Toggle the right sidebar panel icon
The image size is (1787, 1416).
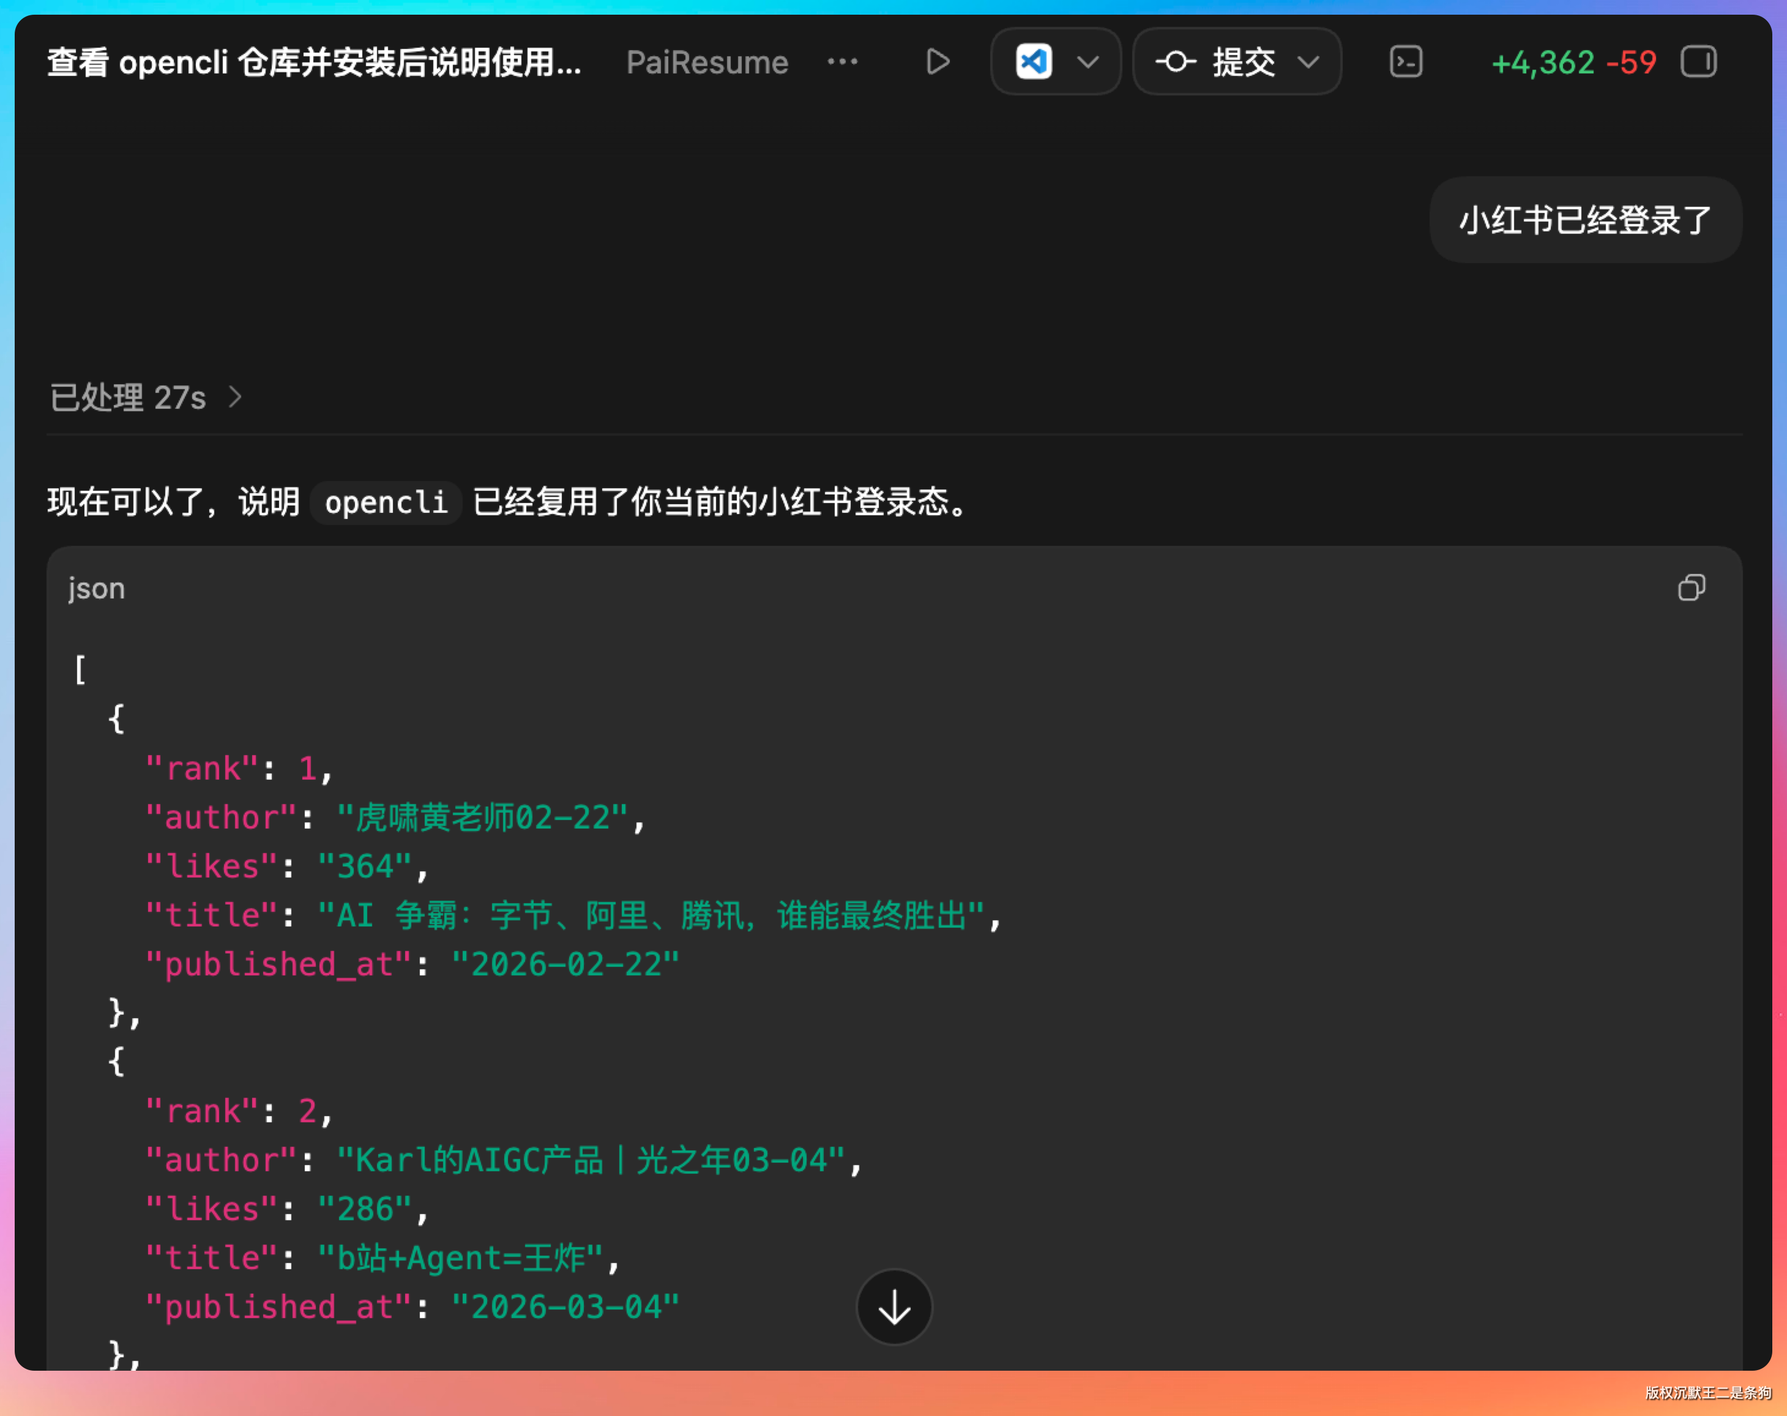(1698, 62)
